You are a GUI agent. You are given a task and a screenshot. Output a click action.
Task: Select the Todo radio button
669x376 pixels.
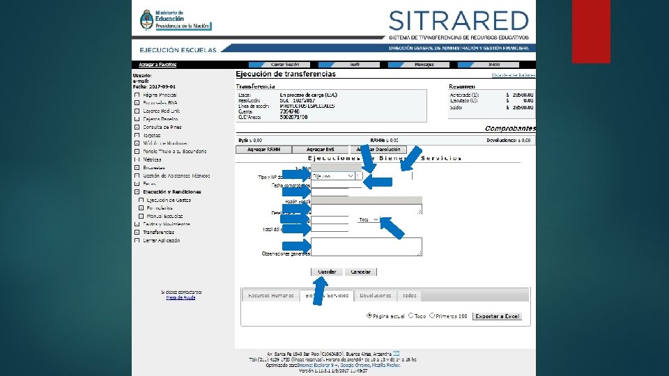tap(411, 316)
